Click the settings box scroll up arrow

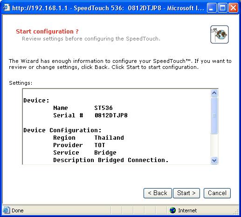[x=214, y=93]
